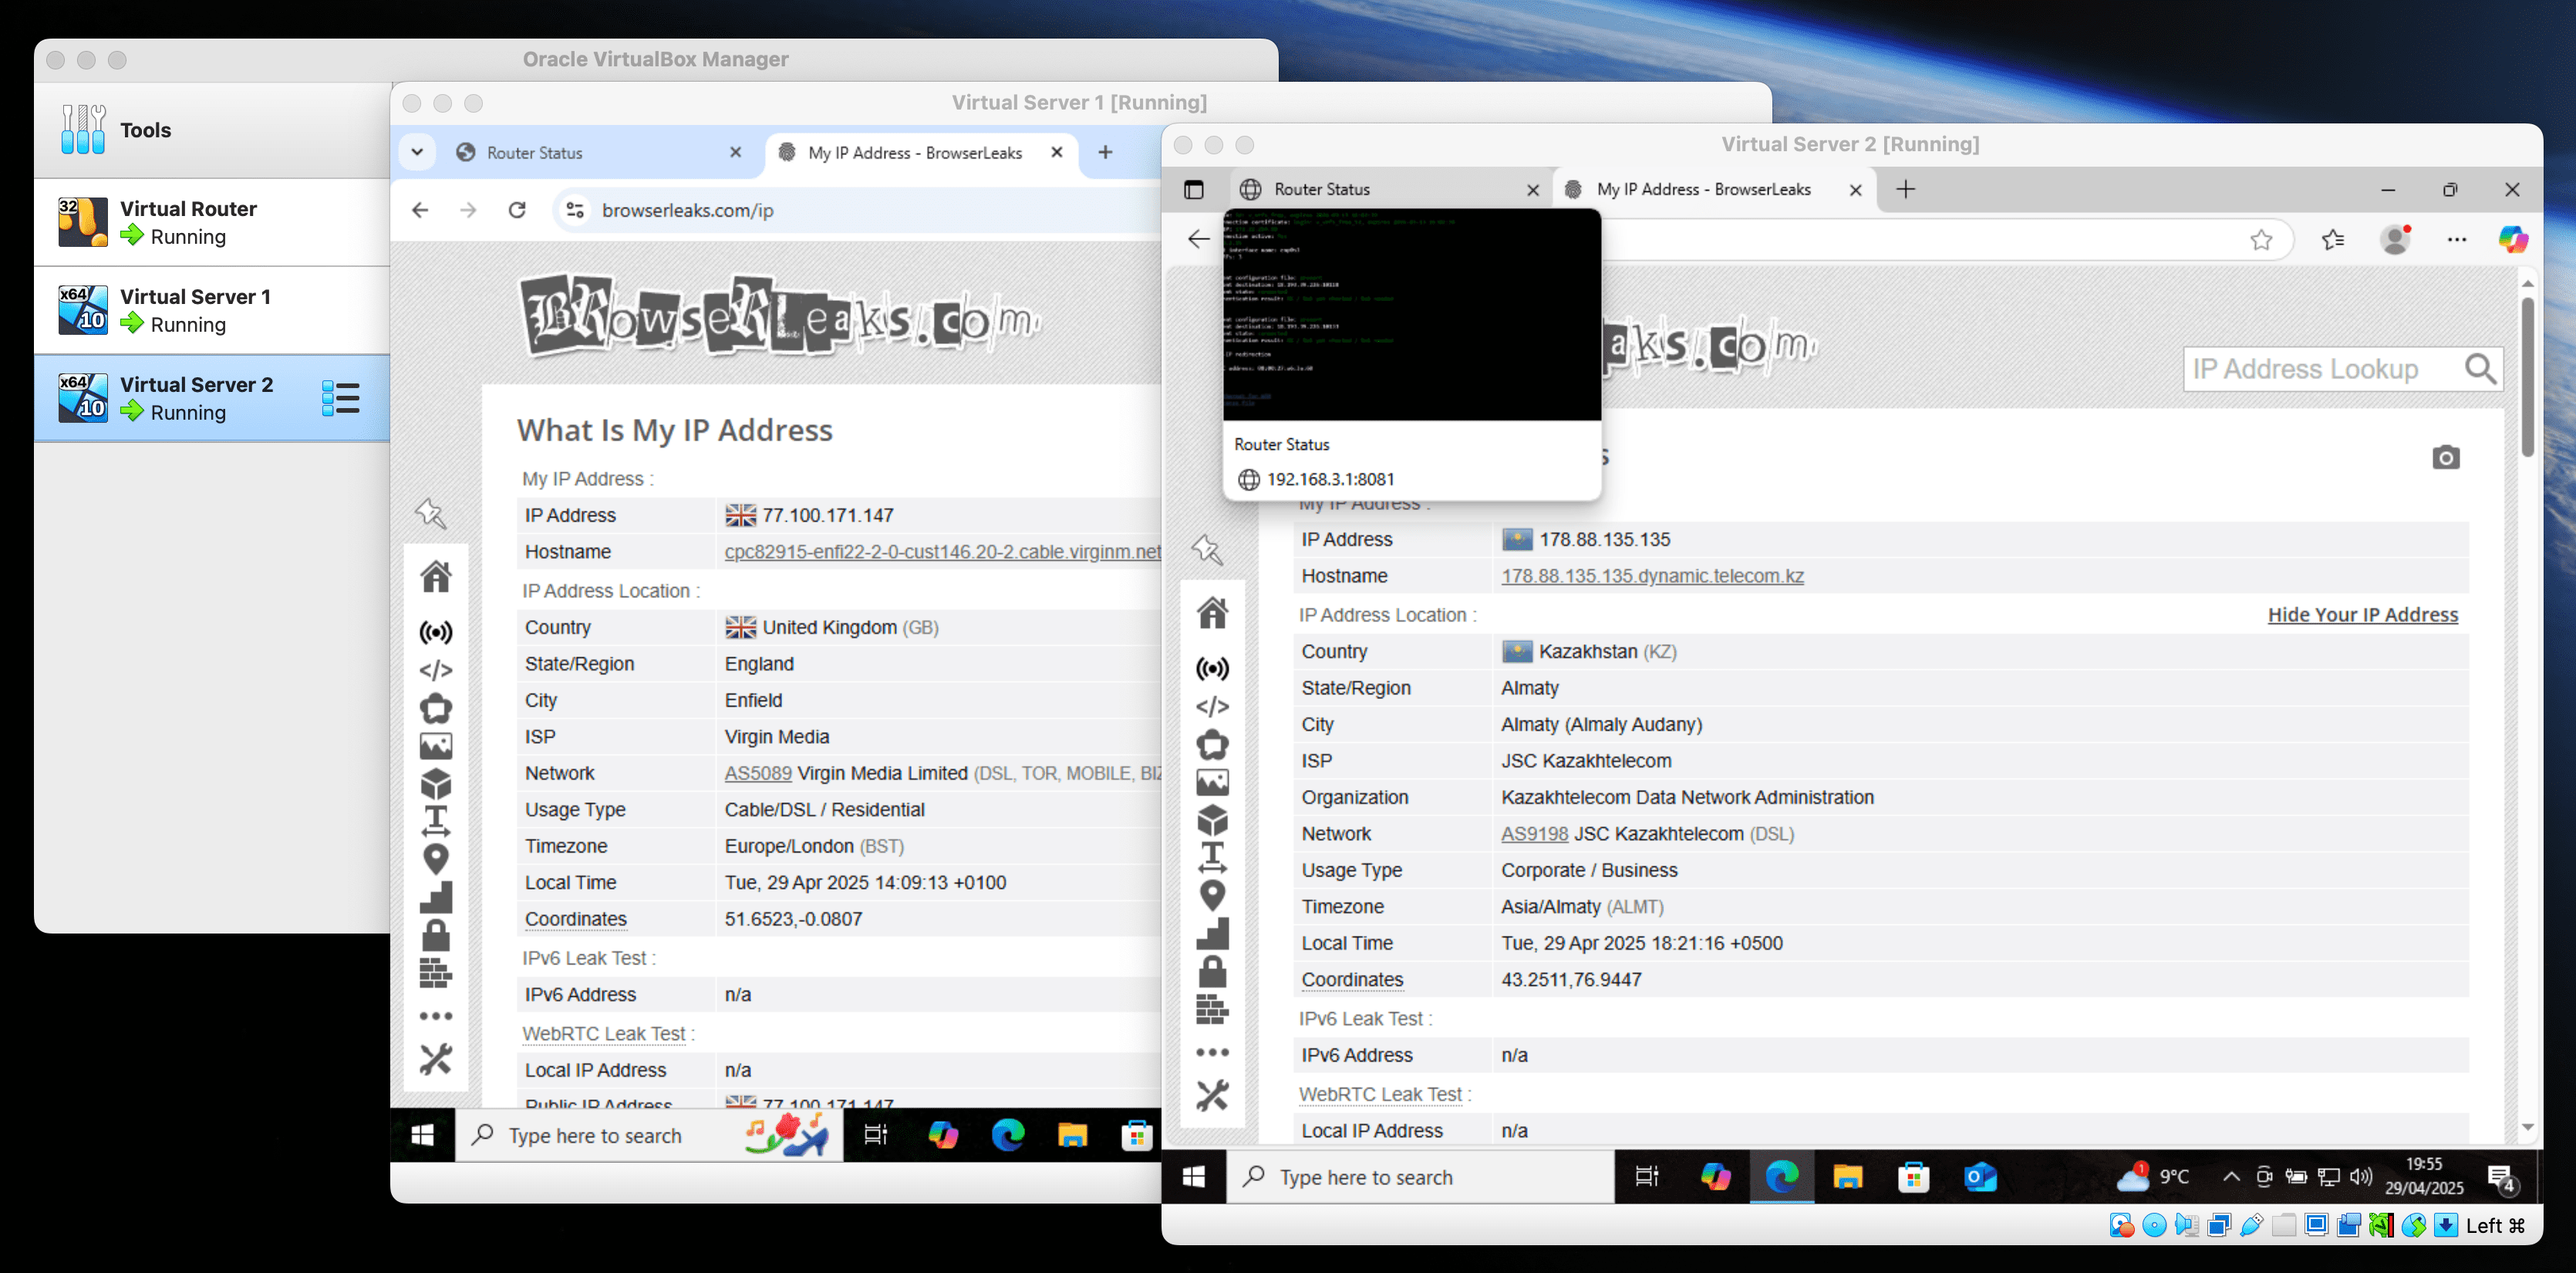This screenshot has height=1273, width=2576.
Task: Switch to My IP Address tab in Virtual Server 1
Action: (x=914, y=153)
